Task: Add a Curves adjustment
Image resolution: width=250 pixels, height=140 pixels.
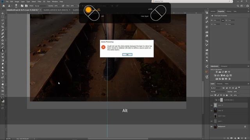Action: (x=223, y=72)
